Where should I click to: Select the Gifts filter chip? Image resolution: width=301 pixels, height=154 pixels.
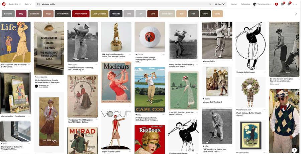click(x=129, y=14)
